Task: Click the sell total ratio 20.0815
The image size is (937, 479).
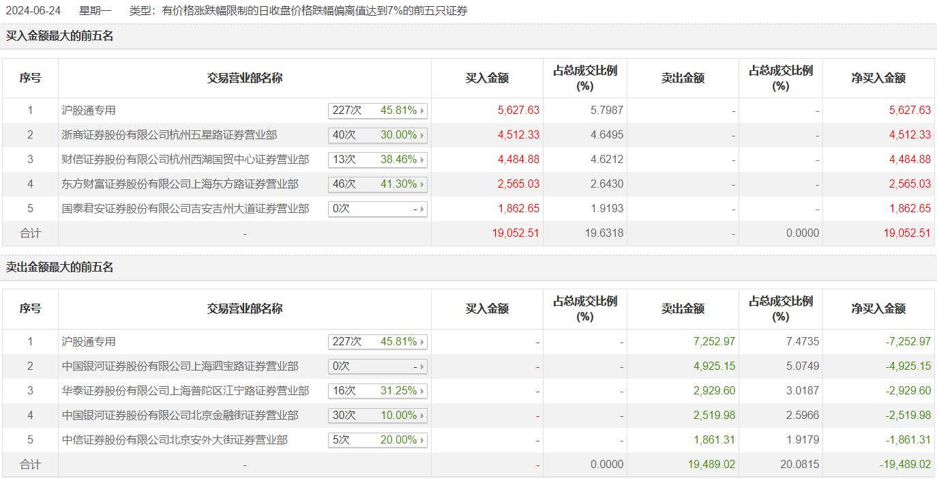Action: 800,465
